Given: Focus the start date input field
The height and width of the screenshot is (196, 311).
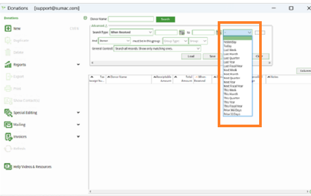Looking at the screenshot, I should [x=166, y=33].
